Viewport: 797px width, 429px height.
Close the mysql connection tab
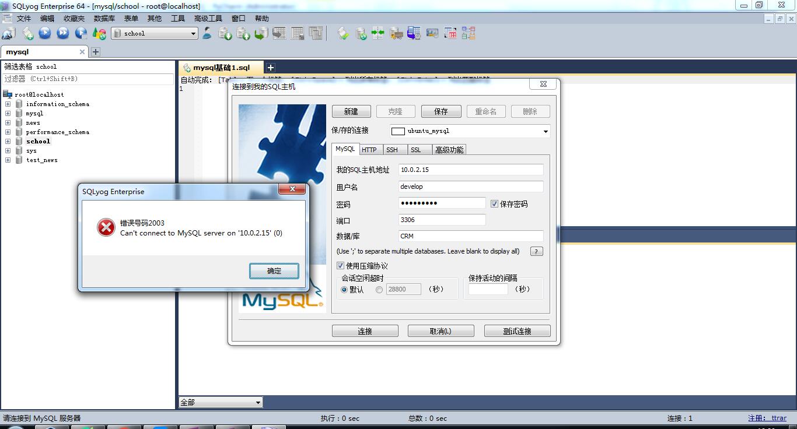[82, 52]
